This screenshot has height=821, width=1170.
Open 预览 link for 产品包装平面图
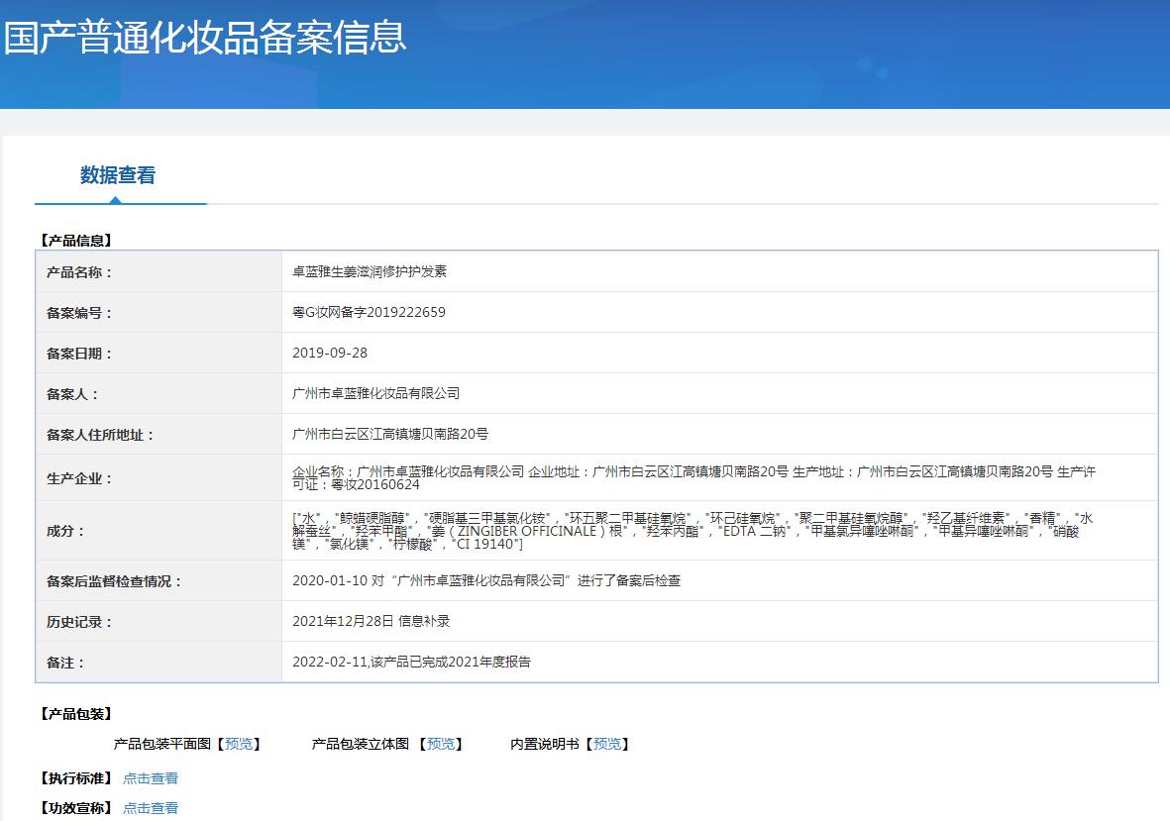[x=238, y=744]
